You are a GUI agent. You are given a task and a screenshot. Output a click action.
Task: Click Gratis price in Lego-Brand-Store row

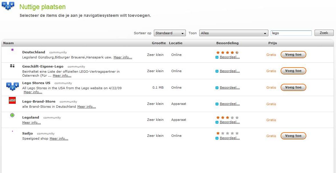click(x=271, y=104)
